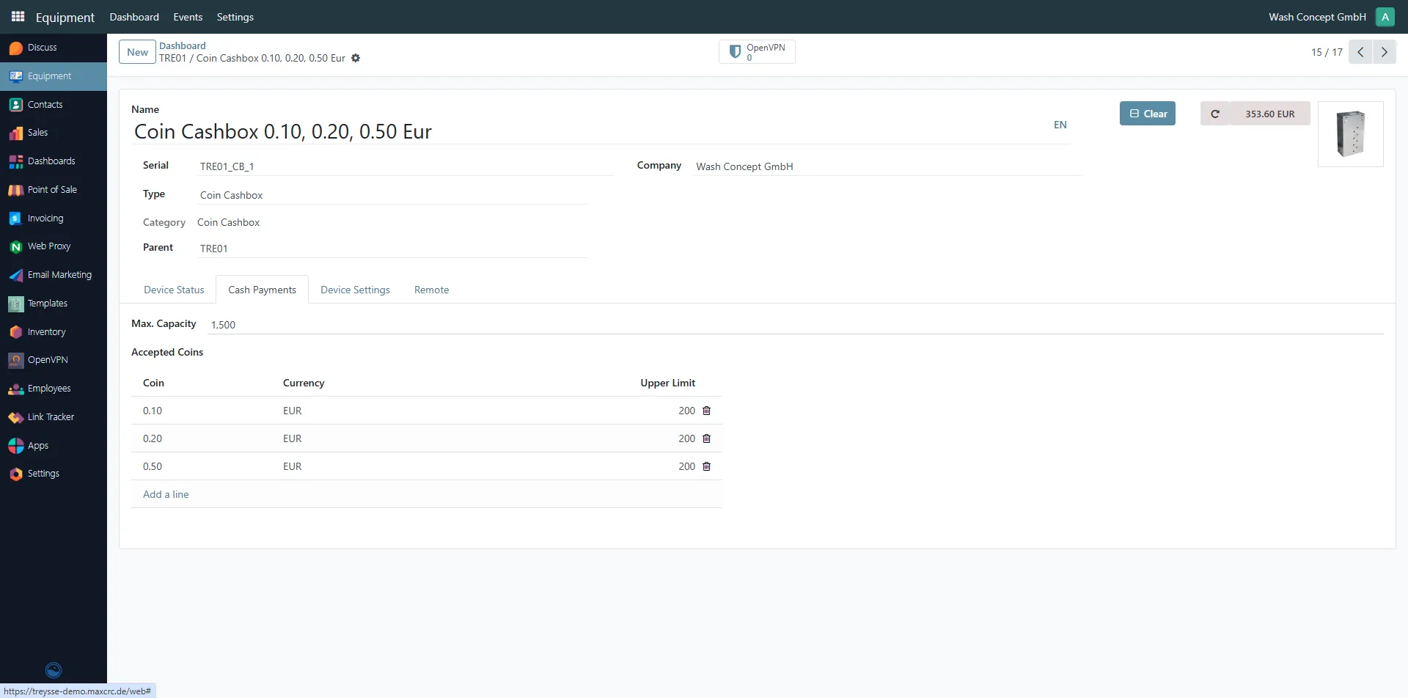Open Templates app in sidebar
This screenshot has width=1408, height=698.
click(x=54, y=304)
